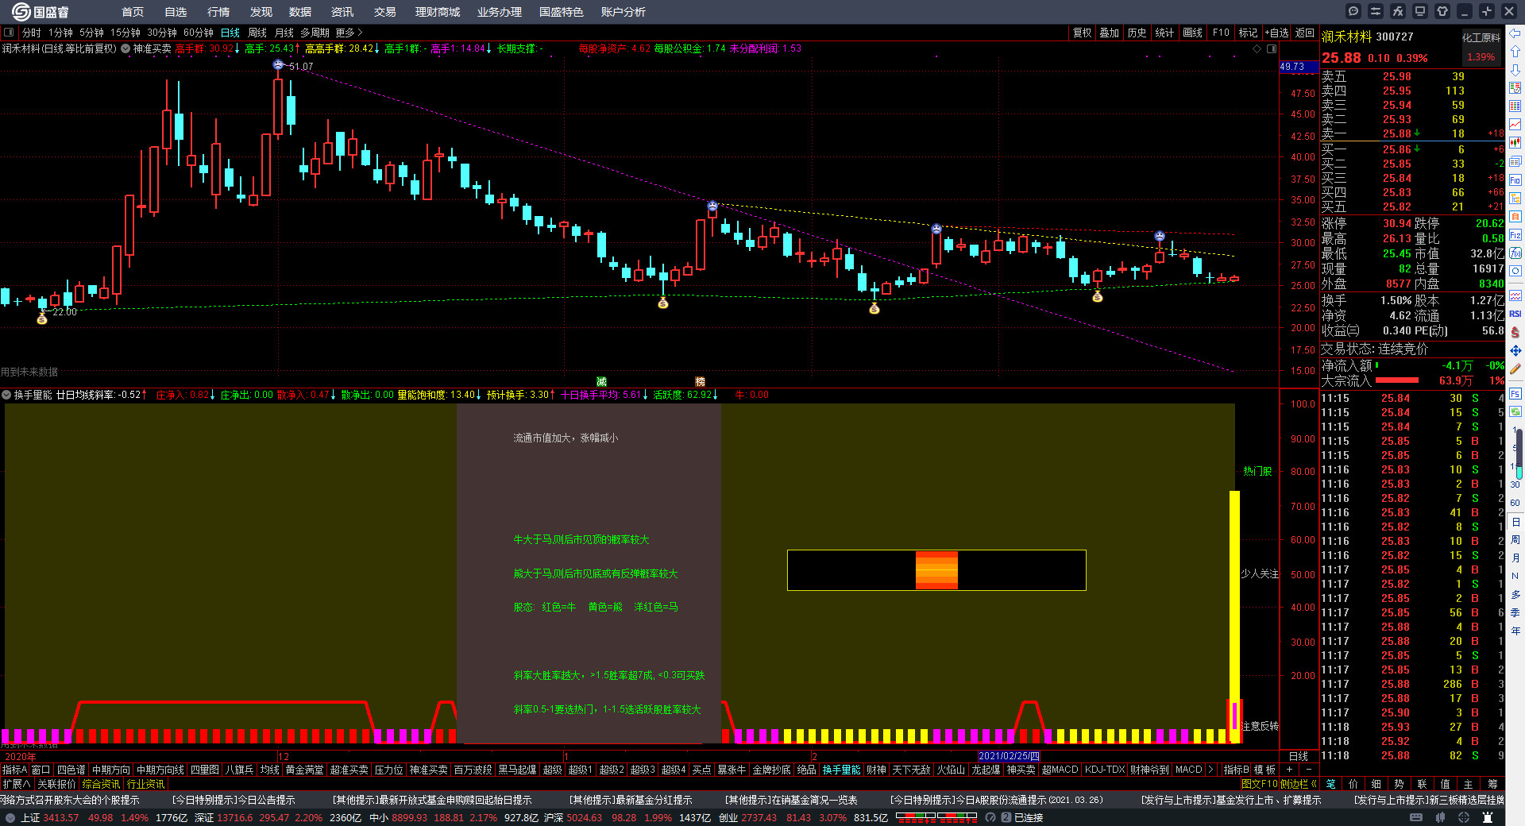Click the blue left arrow in right sidebar
Viewport: 1525px width, 826px height.
tap(1515, 33)
